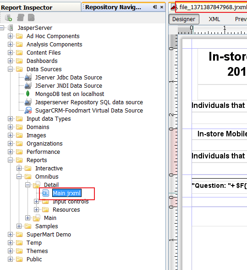Click the JServer JNDI Data Source icon
The height and width of the screenshot is (270, 247).
[28, 85]
